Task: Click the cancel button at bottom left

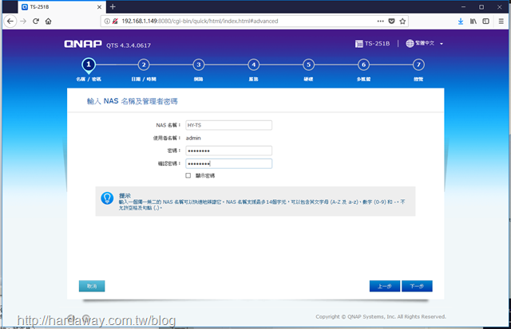Action: coord(92,286)
